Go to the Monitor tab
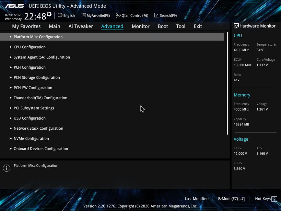281x211 pixels. click(140, 26)
